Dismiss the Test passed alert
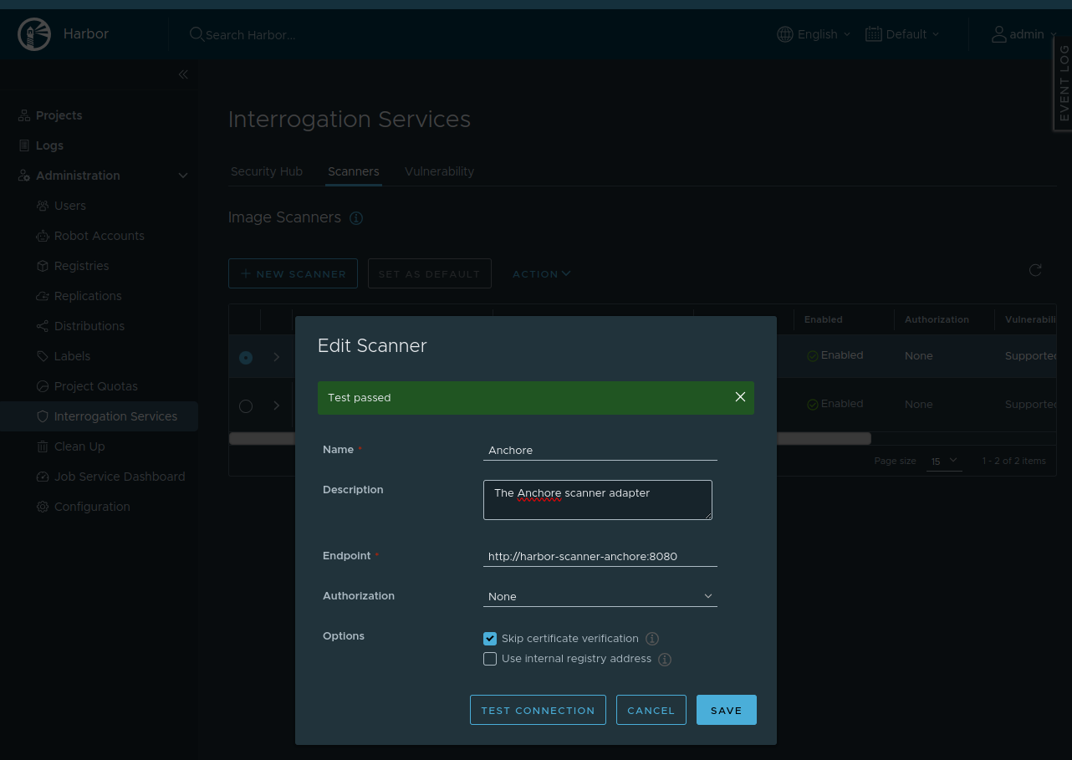The height and width of the screenshot is (760, 1072). [740, 397]
